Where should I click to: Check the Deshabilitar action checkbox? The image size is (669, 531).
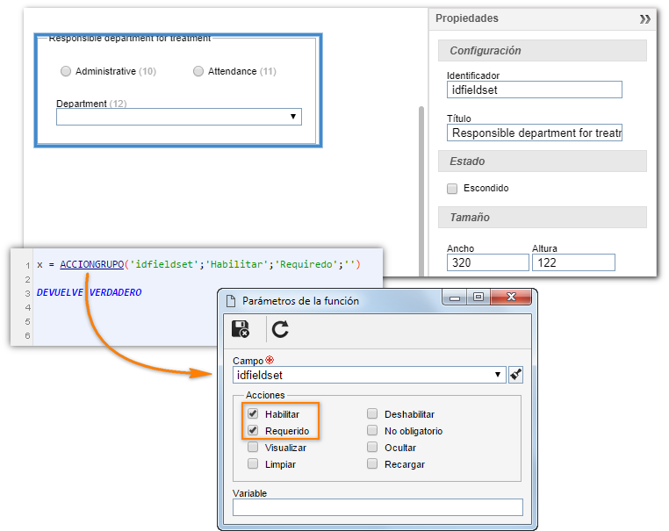tap(372, 413)
